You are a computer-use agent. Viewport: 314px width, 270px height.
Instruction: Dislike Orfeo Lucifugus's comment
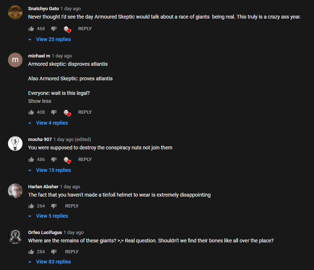[54, 252]
